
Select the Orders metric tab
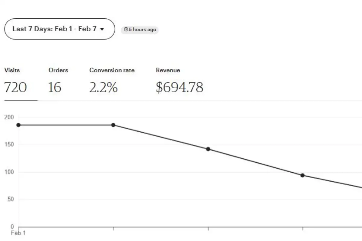pos(58,70)
